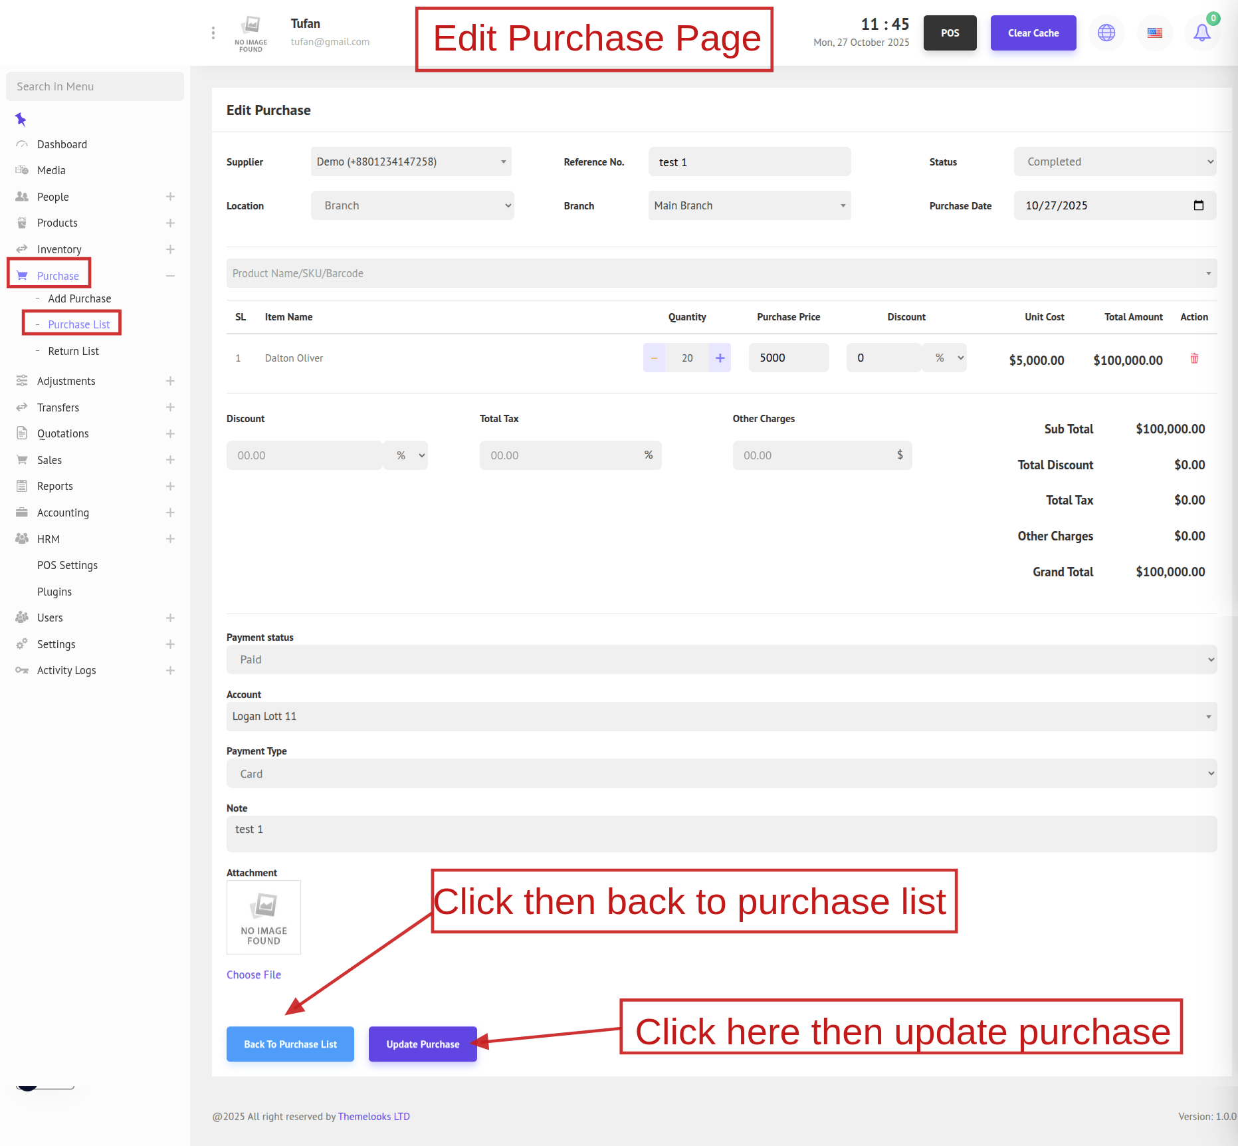Delete the Dalton Oliver item row
This screenshot has width=1238, height=1146.
[1193, 358]
